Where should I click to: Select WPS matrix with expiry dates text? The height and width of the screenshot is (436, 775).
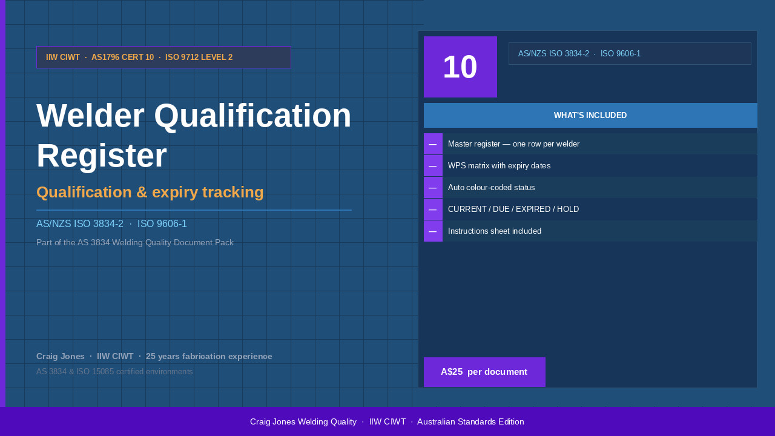(x=499, y=166)
